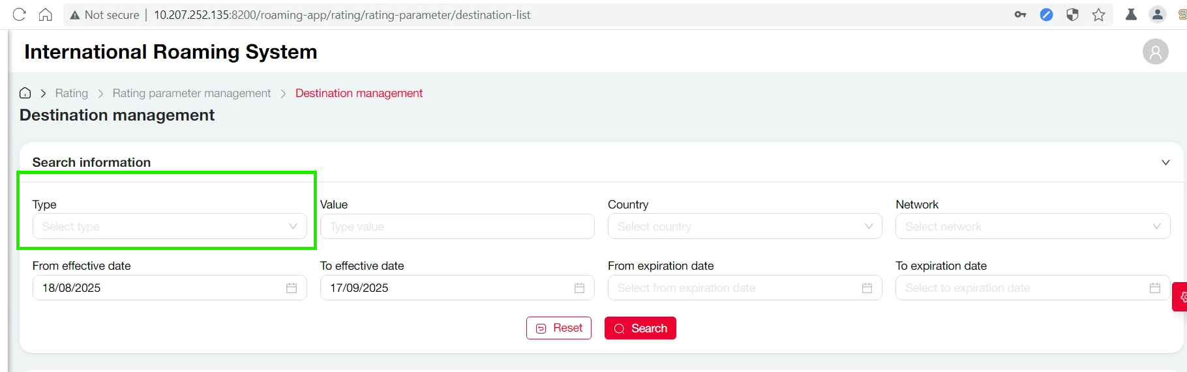The height and width of the screenshot is (372, 1187).
Task: Click the red Search button
Action: tap(640, 328)
